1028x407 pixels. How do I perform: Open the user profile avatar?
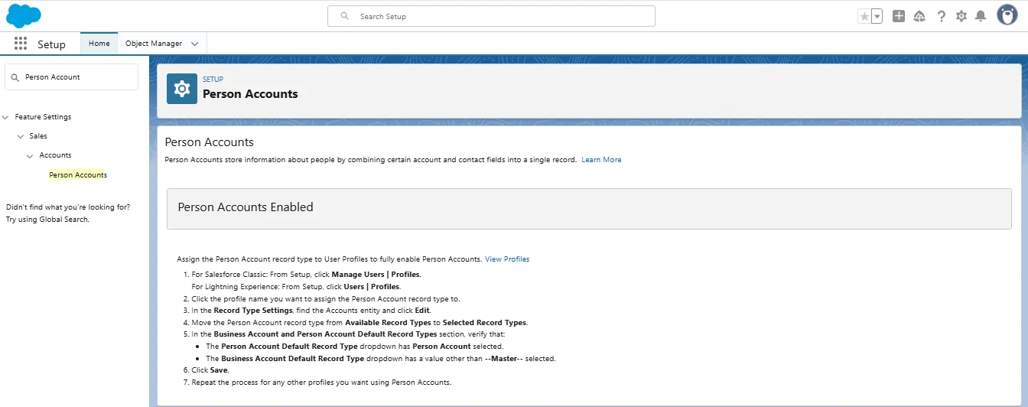(1007, 15)
